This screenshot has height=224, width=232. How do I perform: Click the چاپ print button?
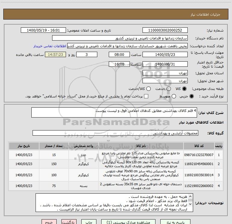click(89, 222)
